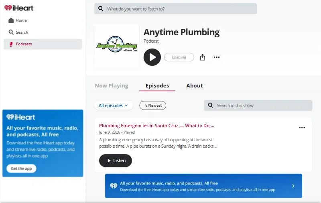
Task: Click the 'Anytime Plumbing' heading text
Action: (x=182, y=32)
